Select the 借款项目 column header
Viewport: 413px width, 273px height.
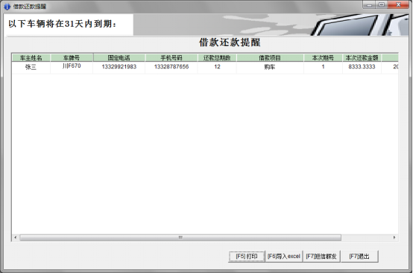270,58
